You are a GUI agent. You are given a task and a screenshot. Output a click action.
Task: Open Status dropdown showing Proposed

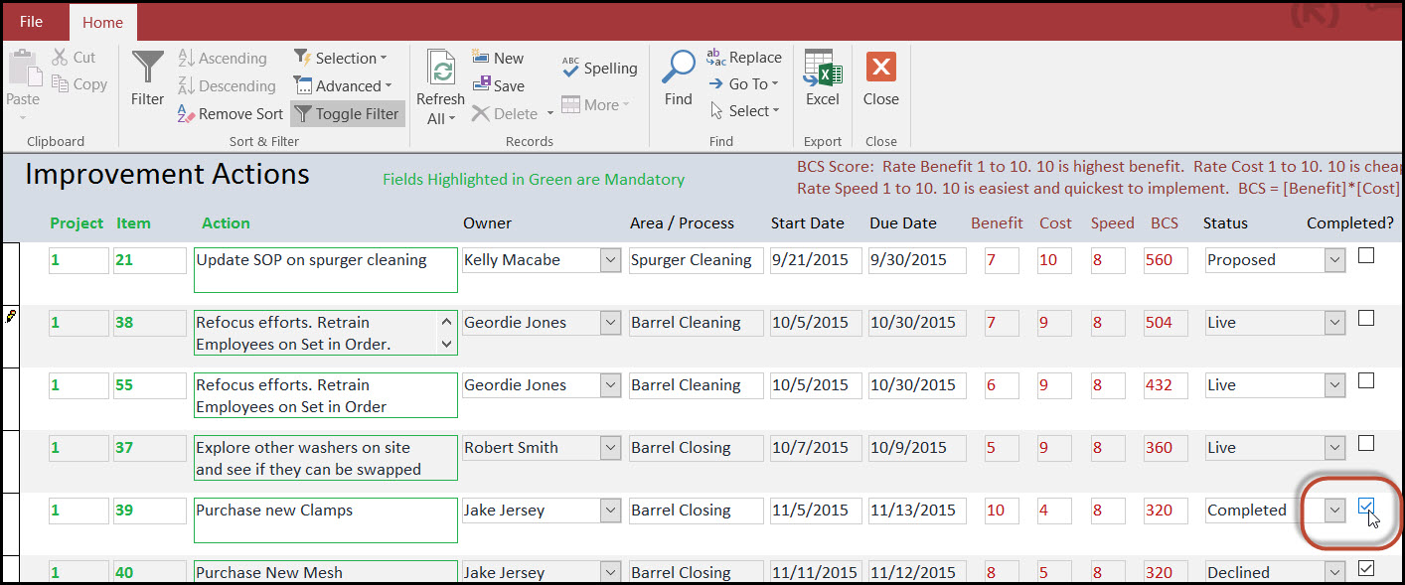tap(1334, 260)
